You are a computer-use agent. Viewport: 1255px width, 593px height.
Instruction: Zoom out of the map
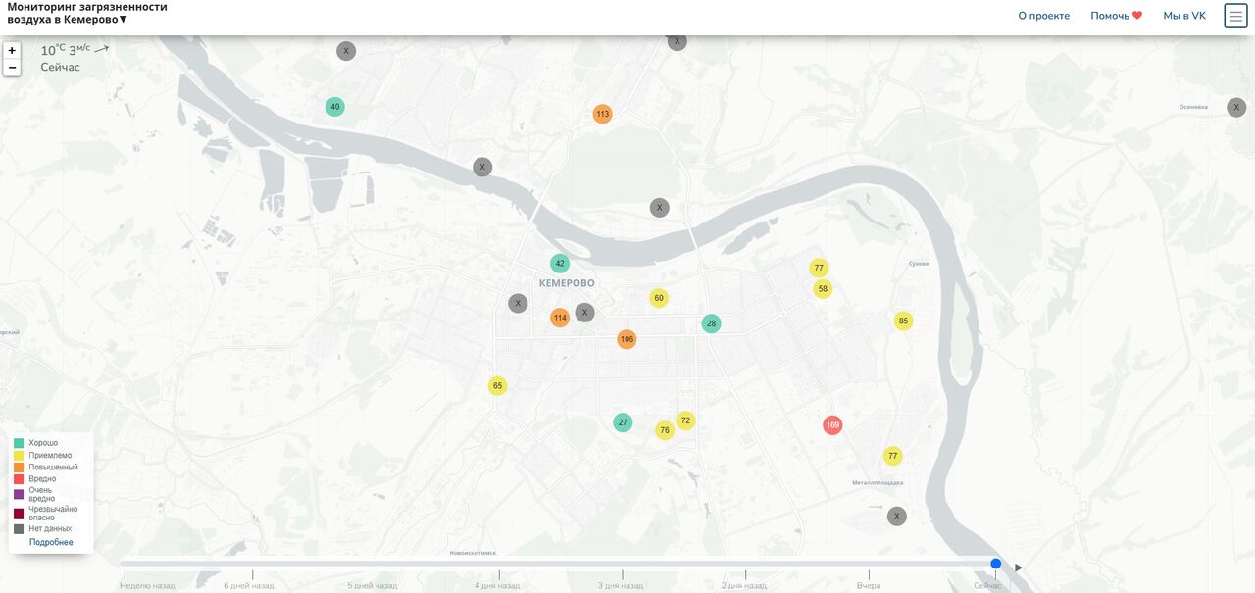(12, 68)
